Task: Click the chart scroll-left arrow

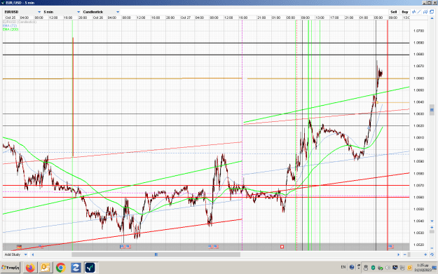Action: [x=33, y=254]
